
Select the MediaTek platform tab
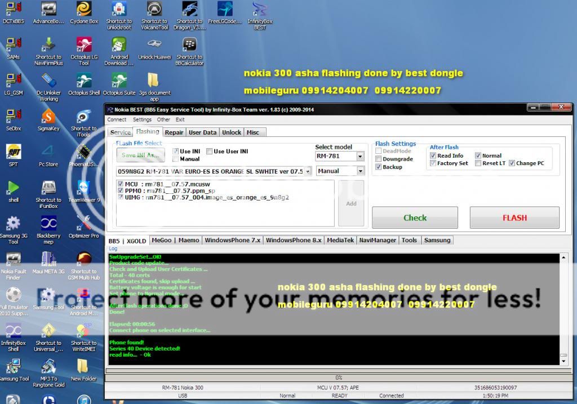pyautogui.click(x=340, y=240)
